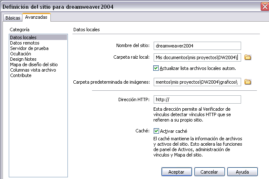Click the Categoría heading
The width and height of the screenshot is (269, 179).
[x=20, y=30]
